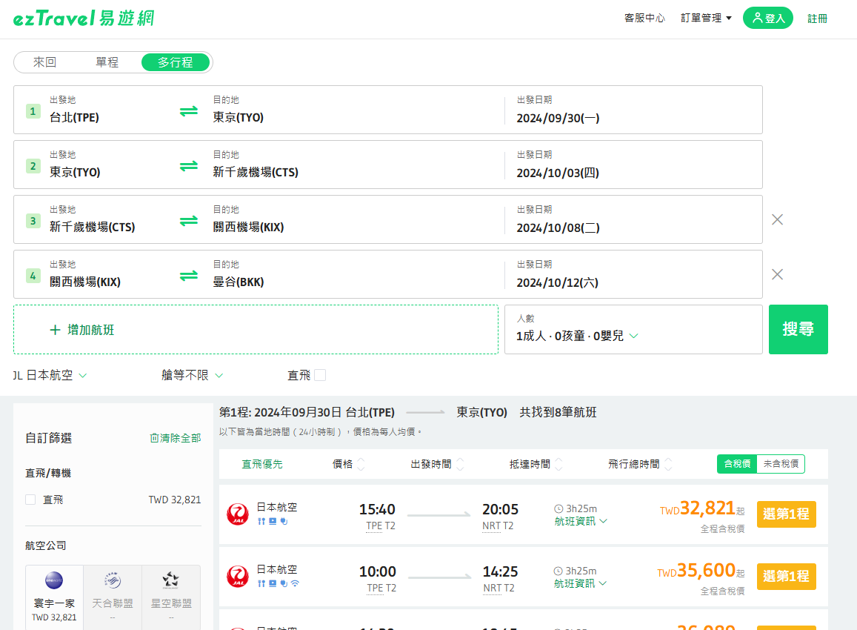Click amenity icons on 15:40 flight
Viewport: 857px width, 630px height.
click(273, 521)
